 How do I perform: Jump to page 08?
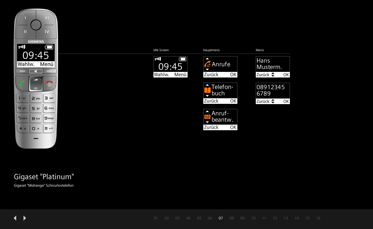point(232,218)
